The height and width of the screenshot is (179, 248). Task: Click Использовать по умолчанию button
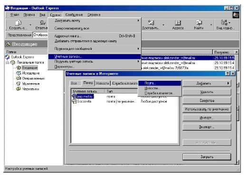[x=207, y=109]
